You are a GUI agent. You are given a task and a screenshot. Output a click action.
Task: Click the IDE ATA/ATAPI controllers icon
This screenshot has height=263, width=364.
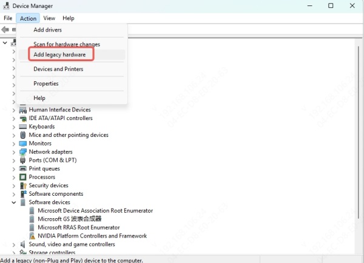(23, 118)
